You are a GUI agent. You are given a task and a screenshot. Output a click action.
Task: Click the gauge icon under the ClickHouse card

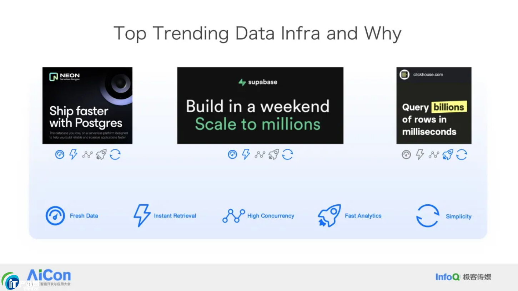406,154
